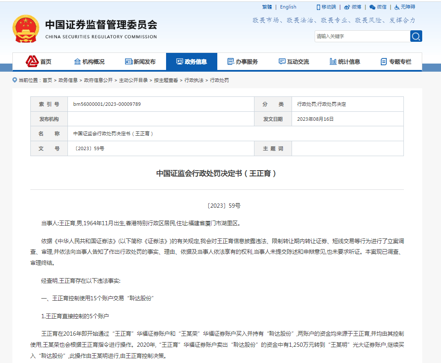Open the 专题专栏 navigation tab
Screen dimensions: 441x363
(396, 62)
